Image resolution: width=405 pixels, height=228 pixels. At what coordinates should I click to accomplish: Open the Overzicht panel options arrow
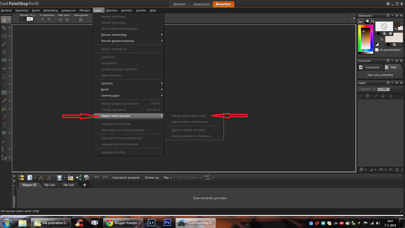click(392, 61)
